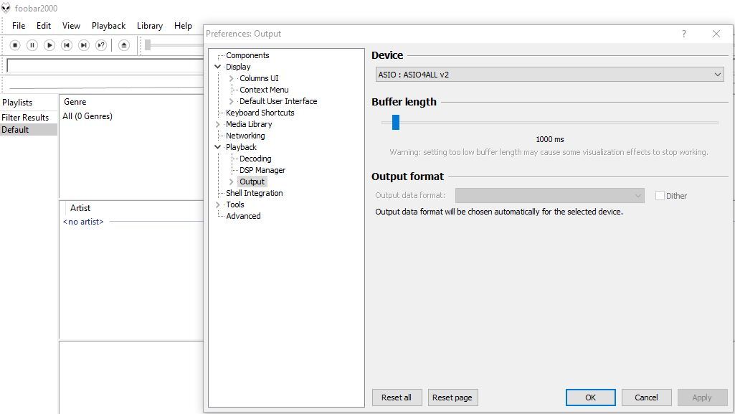Toggle the Dither checkbox

pos(660,195)
